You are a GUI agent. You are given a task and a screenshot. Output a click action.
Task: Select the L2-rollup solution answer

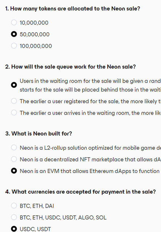[x=14, y=148]
